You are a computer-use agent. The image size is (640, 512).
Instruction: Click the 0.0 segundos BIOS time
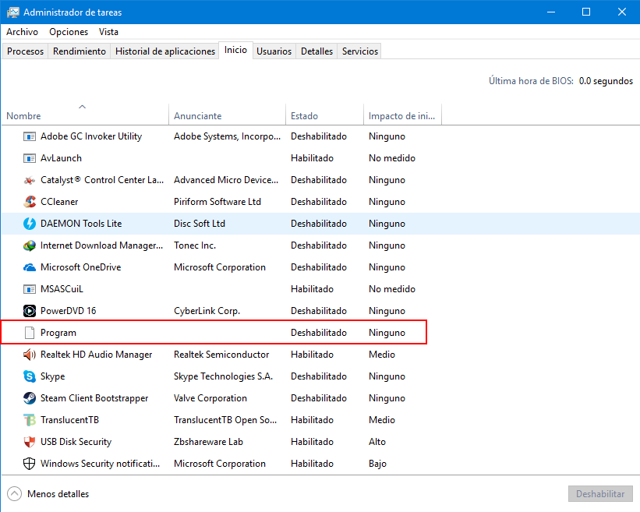click(x=606, y=81)
